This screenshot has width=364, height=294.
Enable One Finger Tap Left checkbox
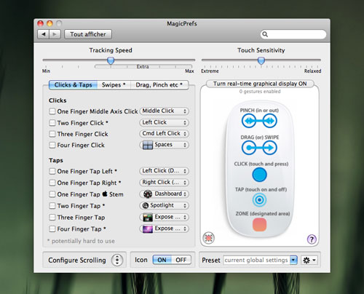52,171
